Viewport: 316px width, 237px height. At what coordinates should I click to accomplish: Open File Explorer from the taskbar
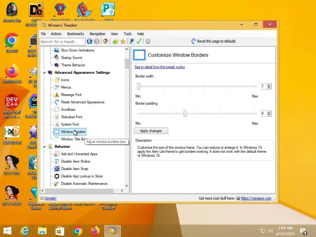pyautogui.click(x=42, y=231)
